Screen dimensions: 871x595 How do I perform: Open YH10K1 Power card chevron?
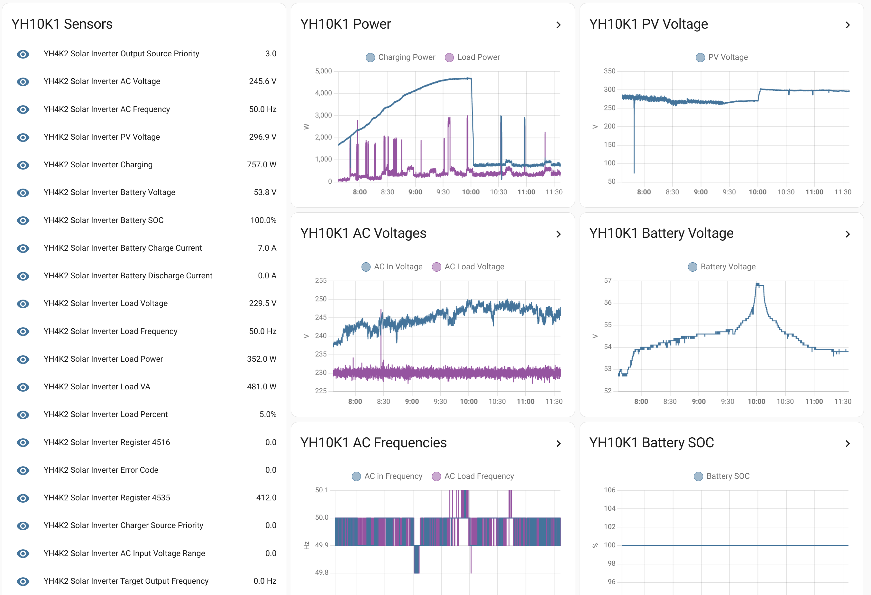[558, 25]
